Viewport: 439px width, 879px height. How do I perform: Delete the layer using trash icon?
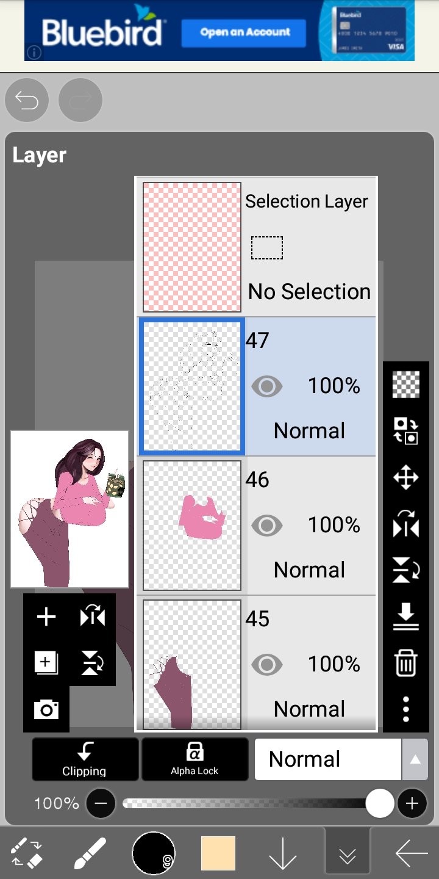pyautogui.click(x=406, y=663)
